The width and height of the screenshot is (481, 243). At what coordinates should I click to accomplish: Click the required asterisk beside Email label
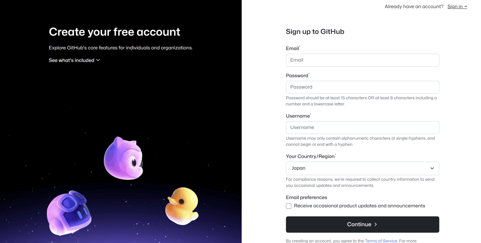click(x=300, y=46)
